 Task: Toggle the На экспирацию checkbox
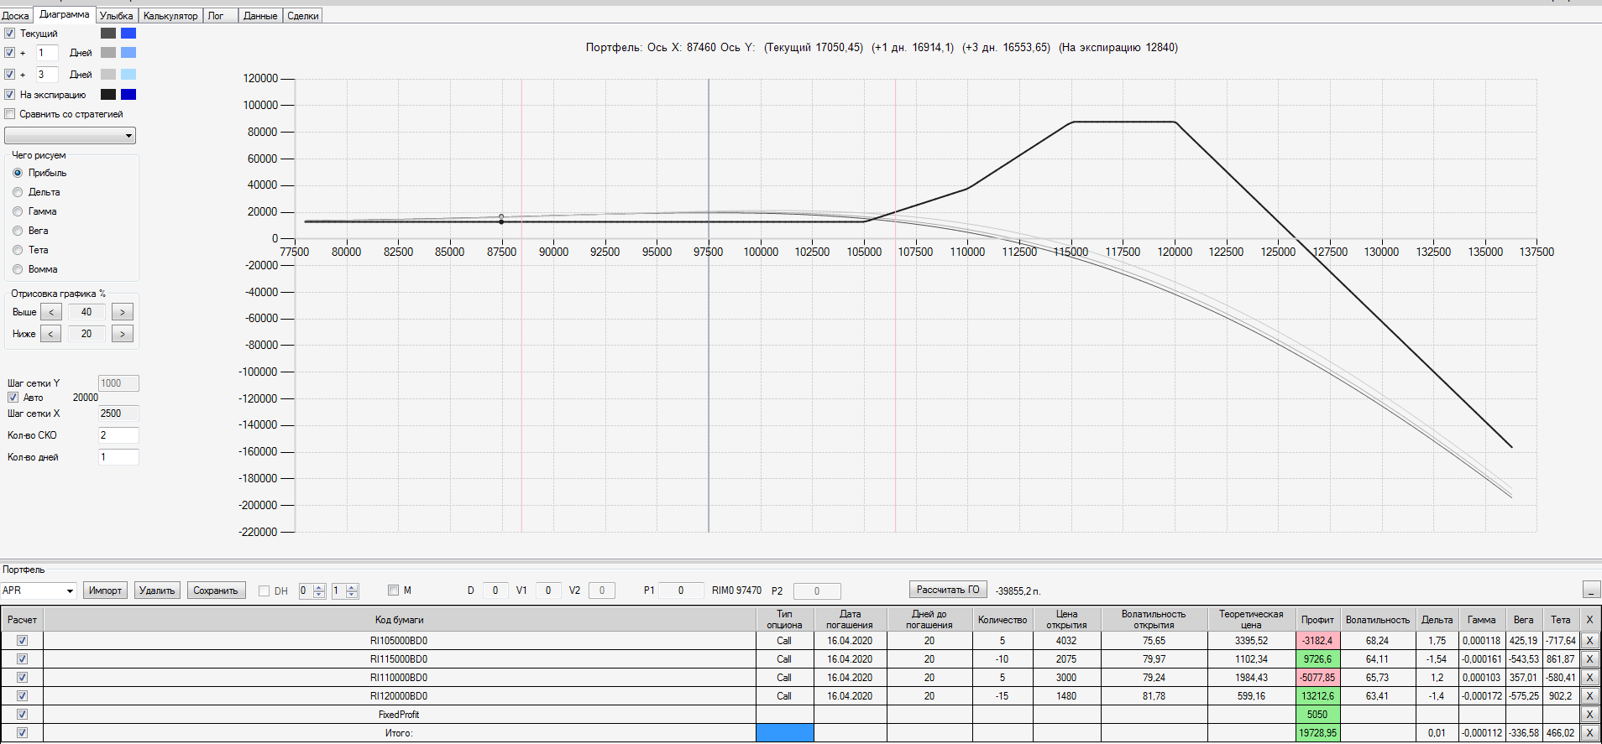click(10, 95)
